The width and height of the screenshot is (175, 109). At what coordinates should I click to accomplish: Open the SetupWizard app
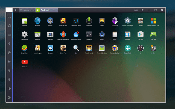(x=24, y=48)
